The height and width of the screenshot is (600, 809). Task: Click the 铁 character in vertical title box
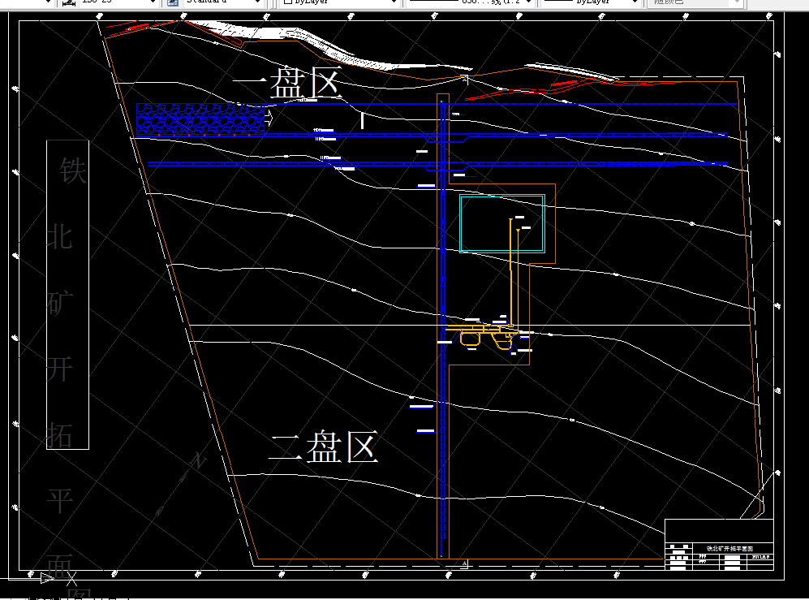tap(72, 171)
